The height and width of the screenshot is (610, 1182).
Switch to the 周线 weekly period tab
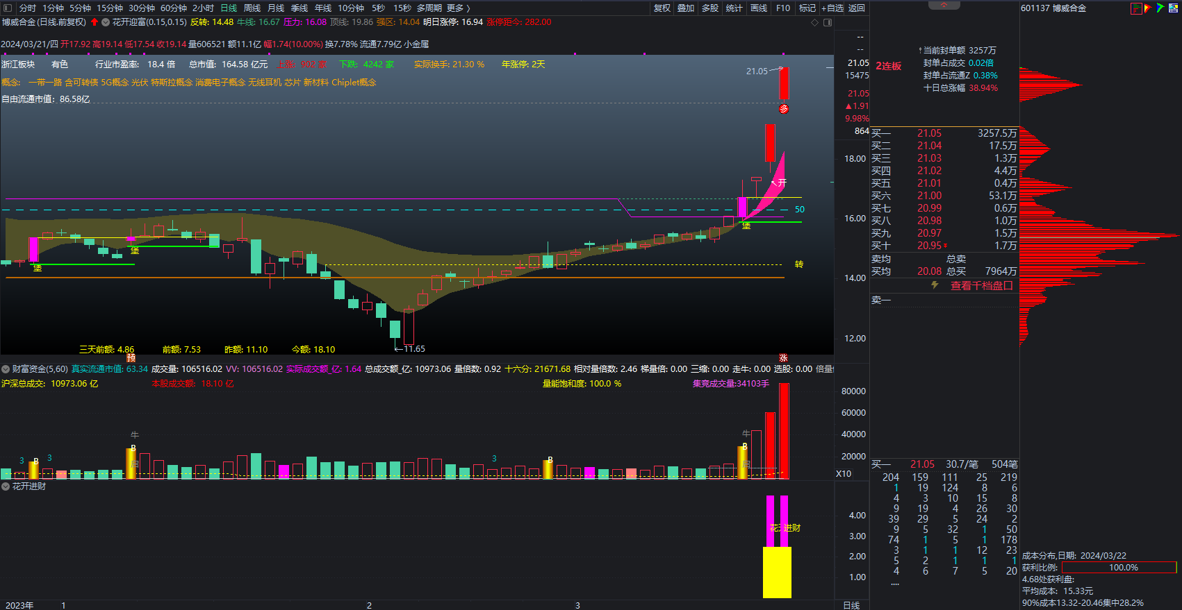click(x=252, y=8)
